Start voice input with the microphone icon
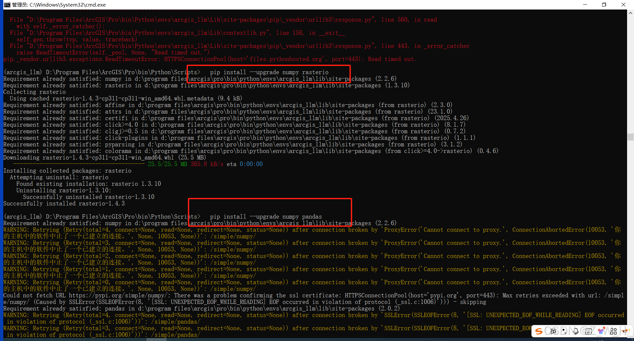Viewport: 634px width, 341px height. (576, 331)
